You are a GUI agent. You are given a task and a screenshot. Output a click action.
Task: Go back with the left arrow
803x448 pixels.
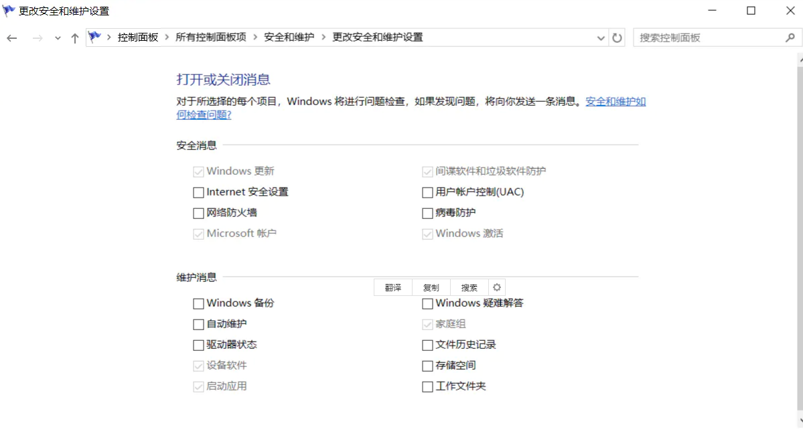pyautogui.click(x=12, y=38)
